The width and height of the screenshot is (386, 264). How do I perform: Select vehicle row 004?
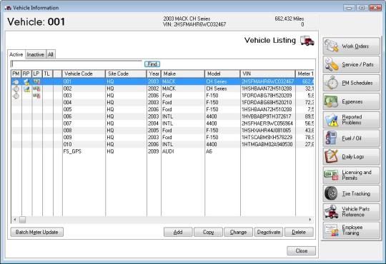tap(162, 103)
